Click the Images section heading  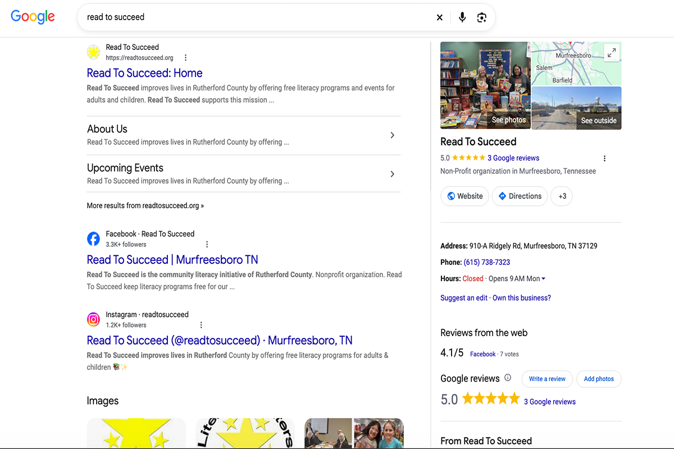(103, 401)
